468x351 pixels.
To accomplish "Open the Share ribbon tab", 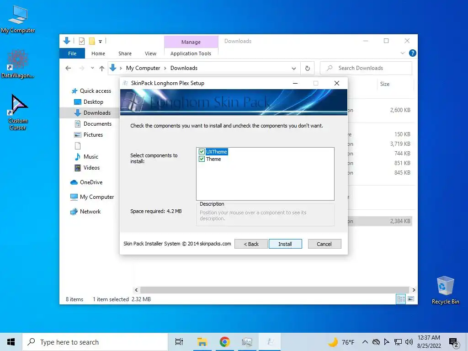I will 125,53.
